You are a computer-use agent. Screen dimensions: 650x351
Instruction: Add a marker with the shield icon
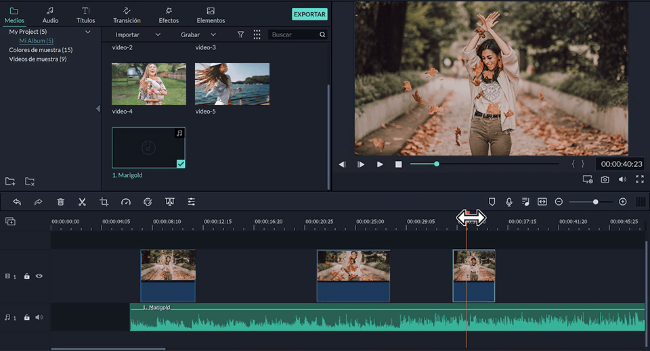point(492,202)
